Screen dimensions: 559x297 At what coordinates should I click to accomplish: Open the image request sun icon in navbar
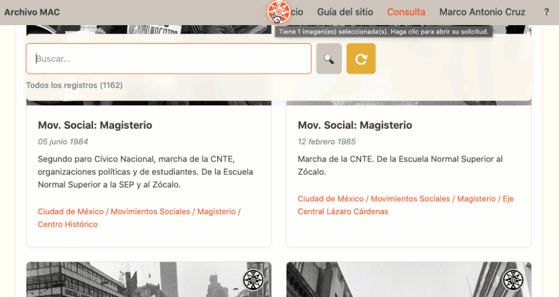pyautogui.click(x=279, y=12)
